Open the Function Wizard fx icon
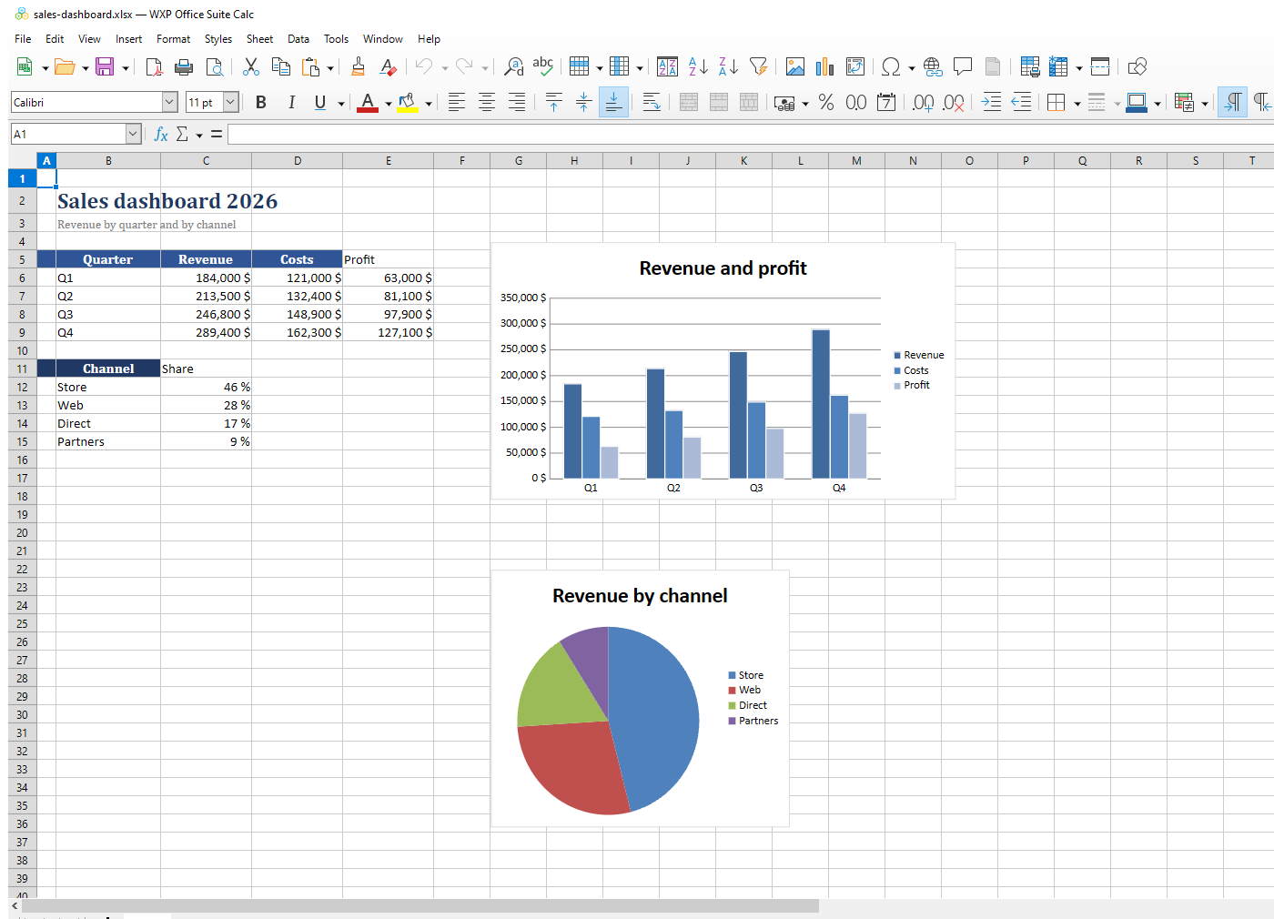 161,134
